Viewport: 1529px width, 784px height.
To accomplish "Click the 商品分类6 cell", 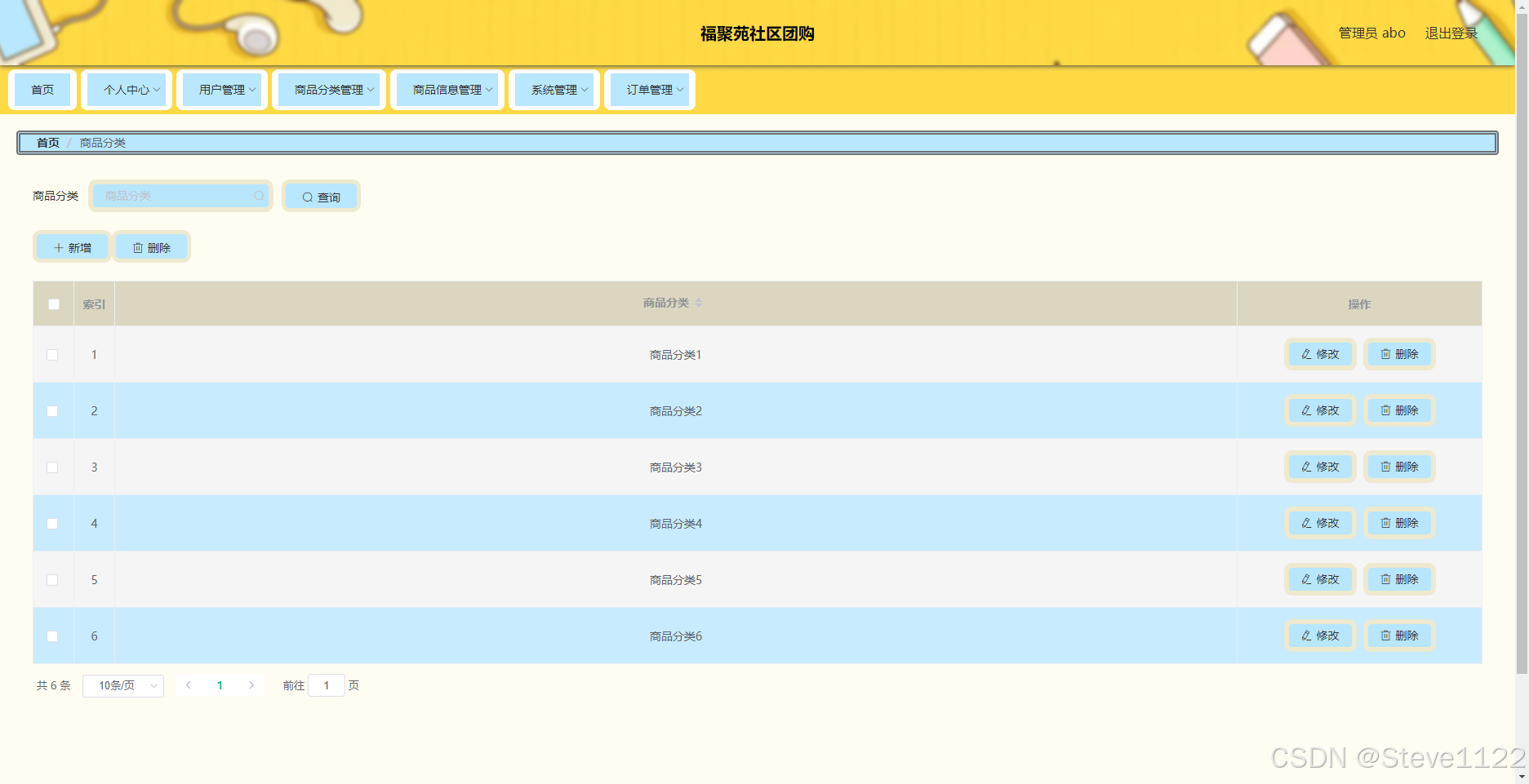I will (x=676, y=636).
